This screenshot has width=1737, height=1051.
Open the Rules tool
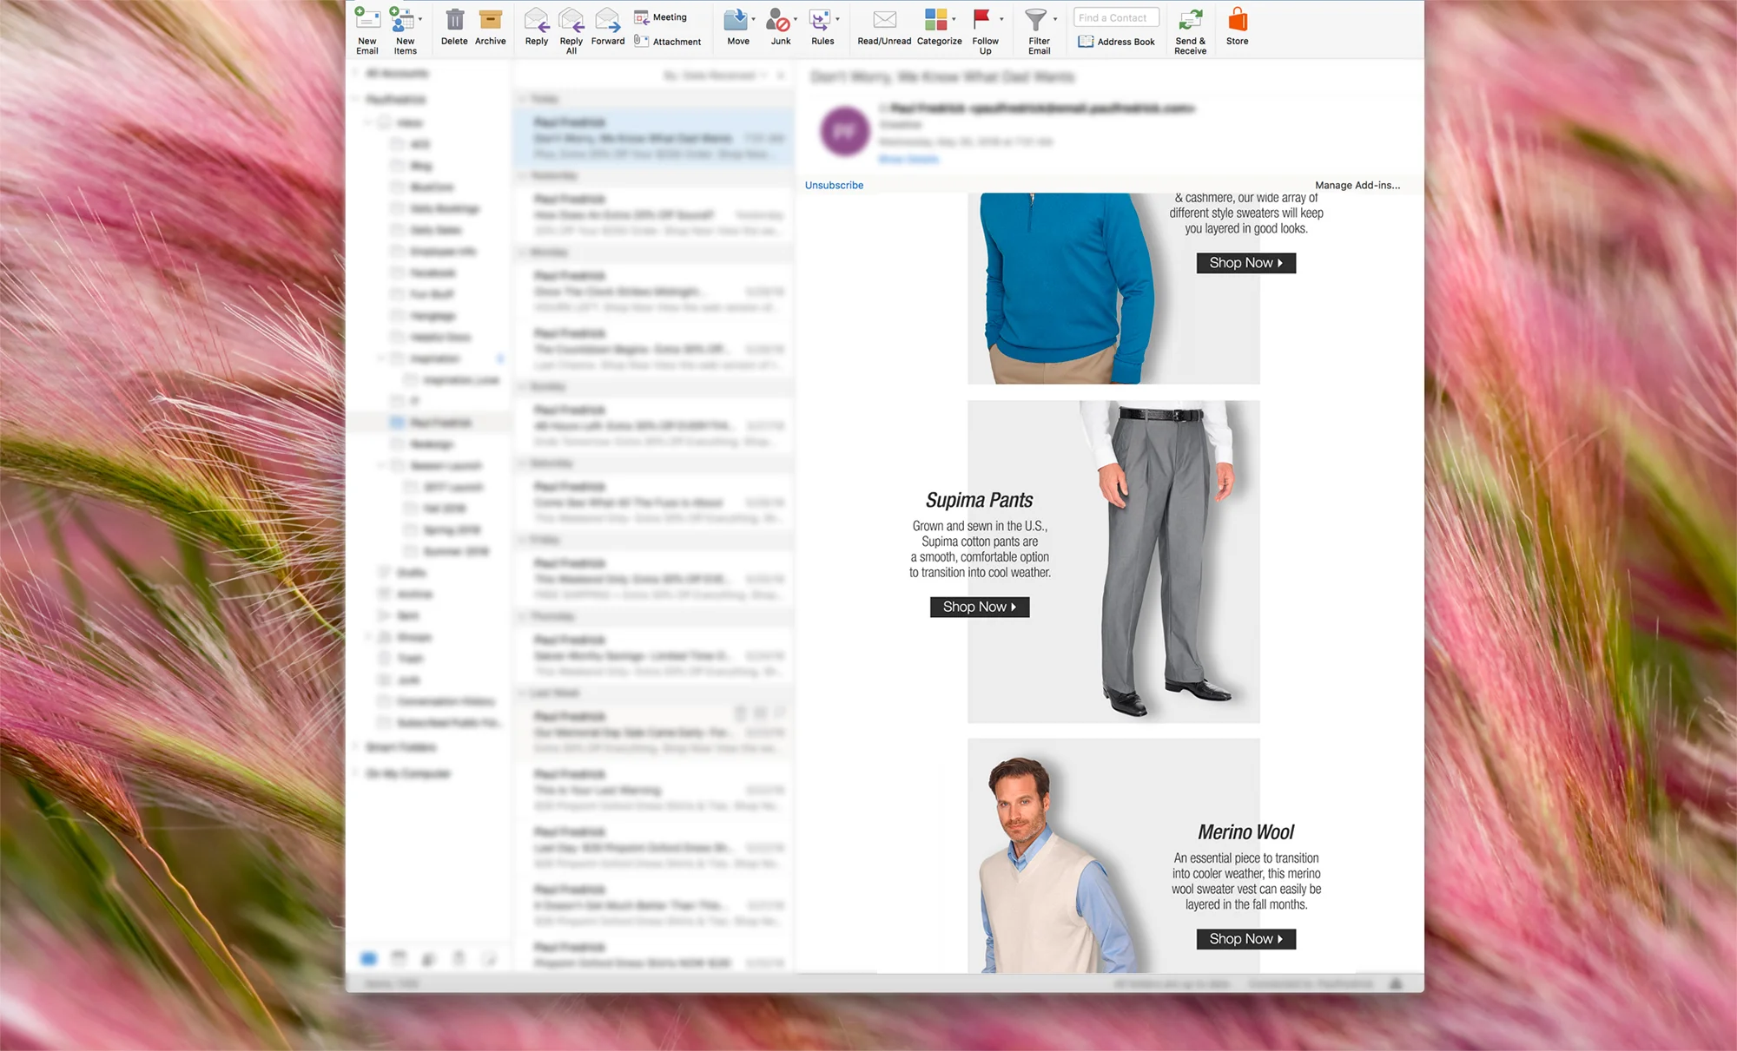[x=822, y=27]
